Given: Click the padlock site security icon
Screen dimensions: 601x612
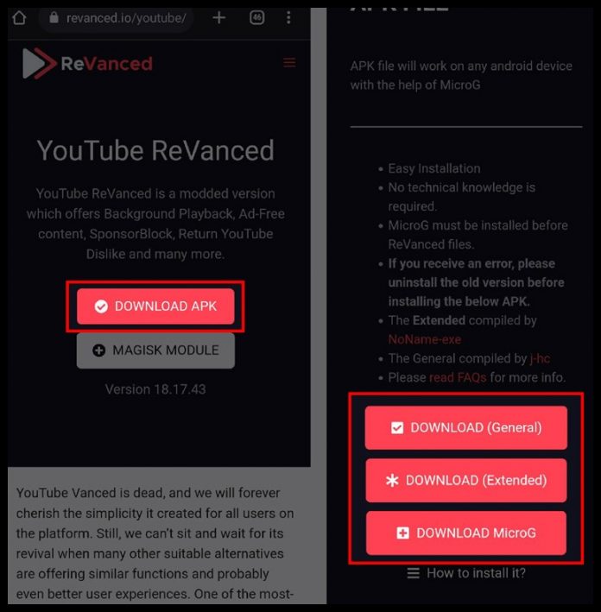Looking at the screenshot, I should click(x=54, y=17).
